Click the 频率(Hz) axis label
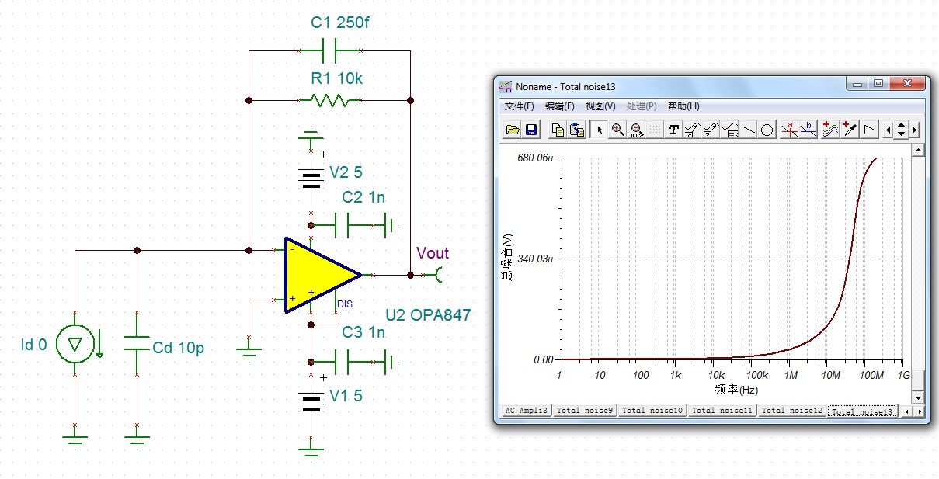Image resolution: width=939 pixels, height=479 pixels. tap(735, 390)
